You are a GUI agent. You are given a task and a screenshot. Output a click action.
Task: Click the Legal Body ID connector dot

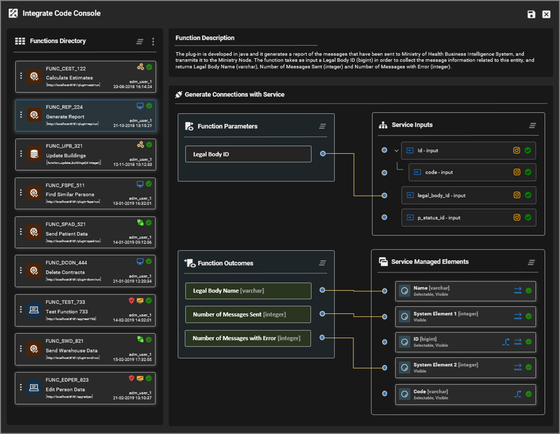pos(323,154)
